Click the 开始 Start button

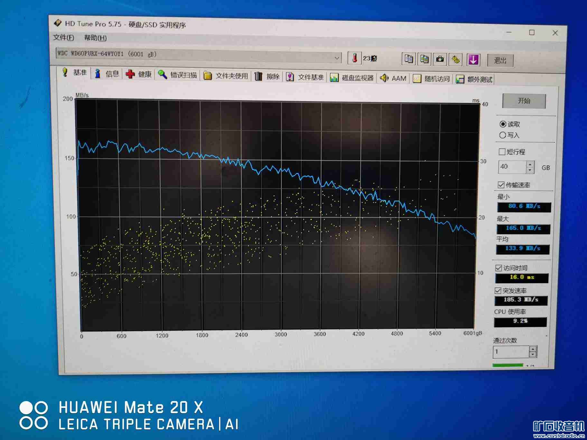[x=524, y=101]
